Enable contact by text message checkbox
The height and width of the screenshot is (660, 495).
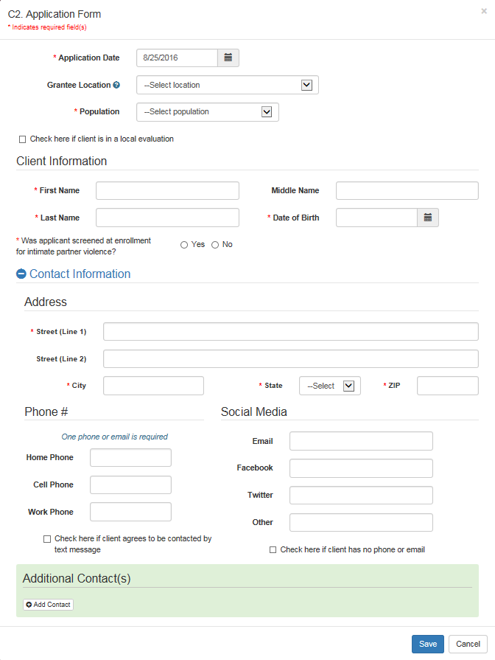pos(47,539)
